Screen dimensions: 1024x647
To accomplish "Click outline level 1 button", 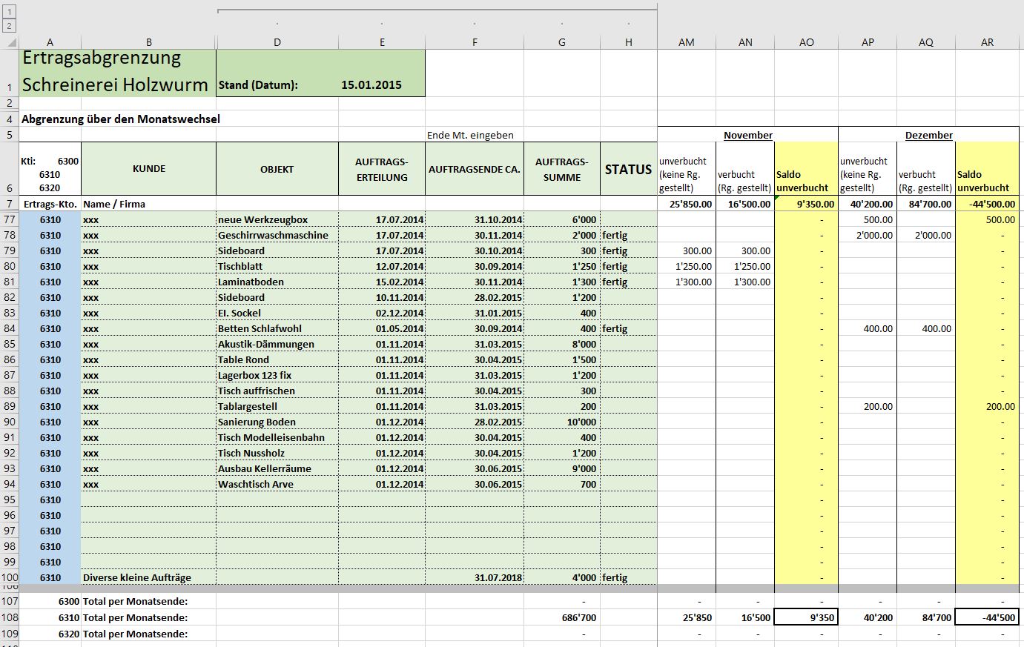I will pos(9,13).
